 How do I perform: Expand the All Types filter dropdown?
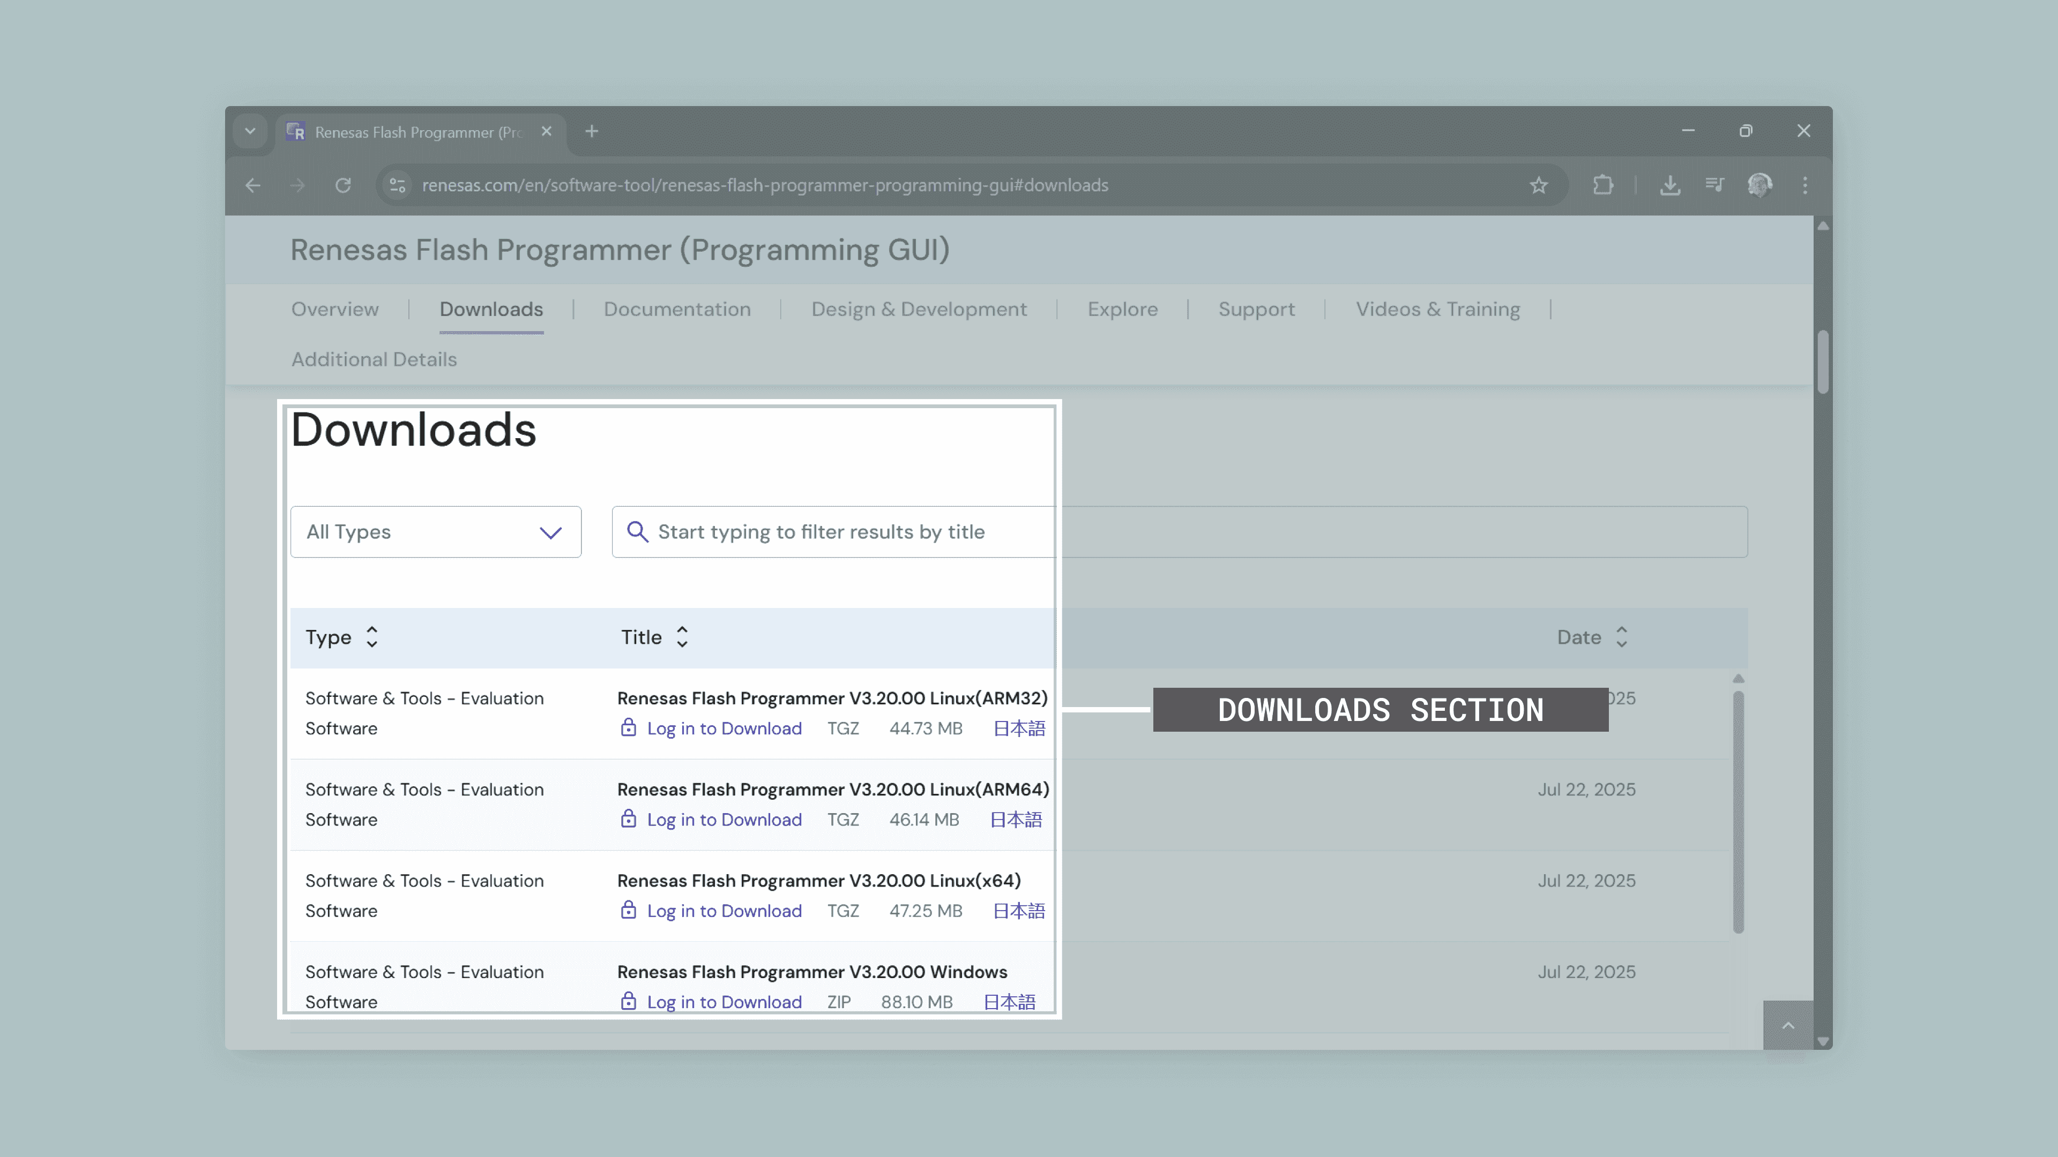pos(435,532)
